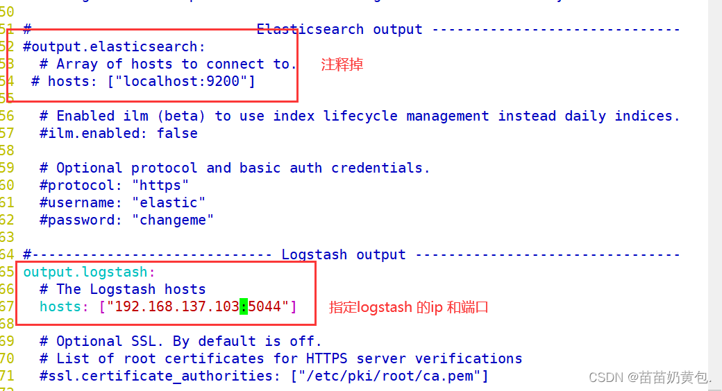The width and height of the screenshot is (722, 391).
Task: Click '# Optional protocol and basic auth credentials.'
Action: click(x=235, y=168)
